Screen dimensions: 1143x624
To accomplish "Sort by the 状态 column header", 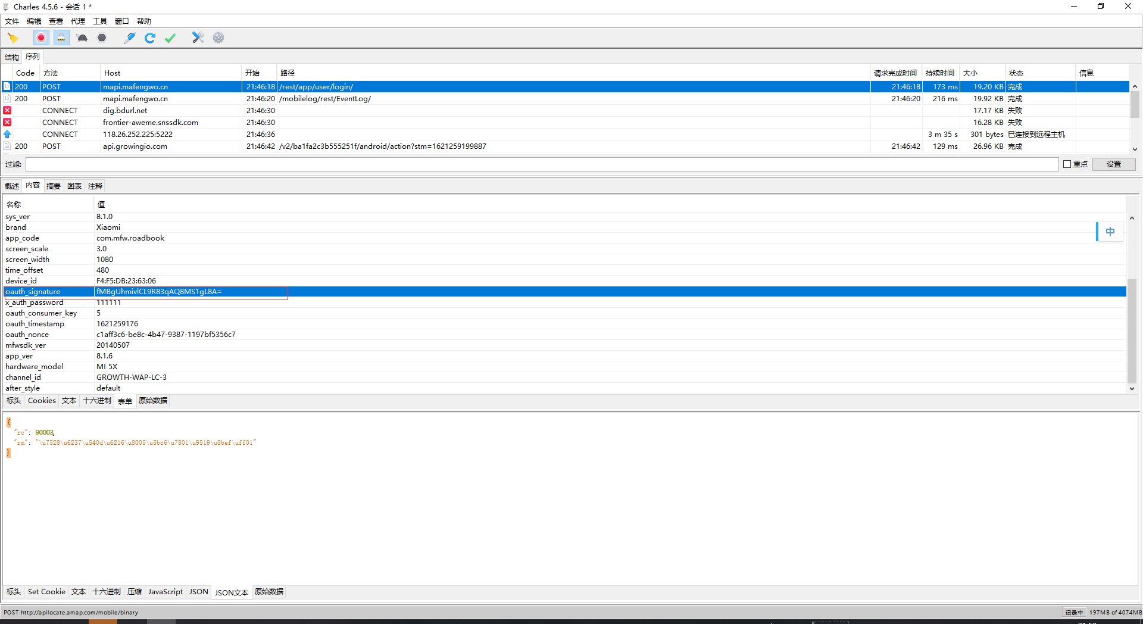I will click(x=1040, y=73).
